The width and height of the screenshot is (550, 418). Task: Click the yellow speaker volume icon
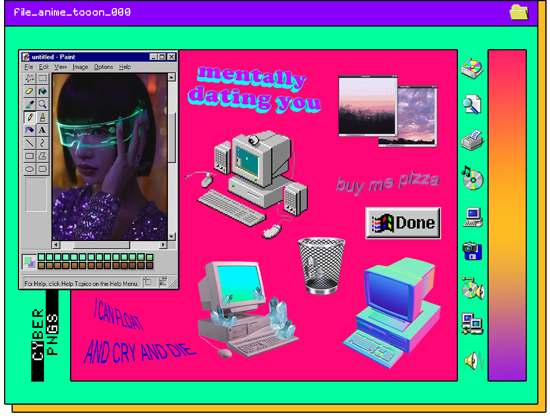pos(474,361)
